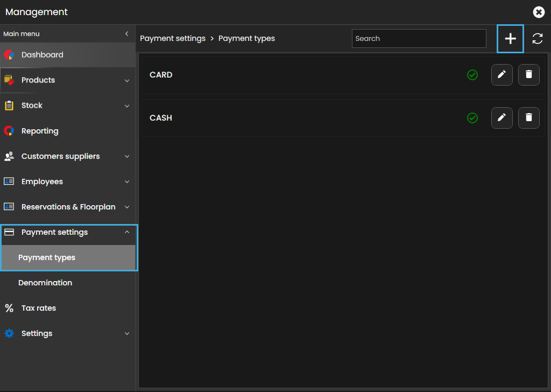
Task: Click Payment settings in the breadcrumb
Action: (173, 39)
